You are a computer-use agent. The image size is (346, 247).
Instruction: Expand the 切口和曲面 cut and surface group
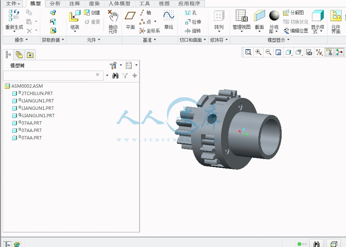[x=193, y=40]
